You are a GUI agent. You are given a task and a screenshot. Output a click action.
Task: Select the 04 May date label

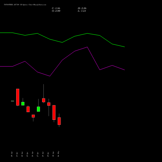coord(58,154)
